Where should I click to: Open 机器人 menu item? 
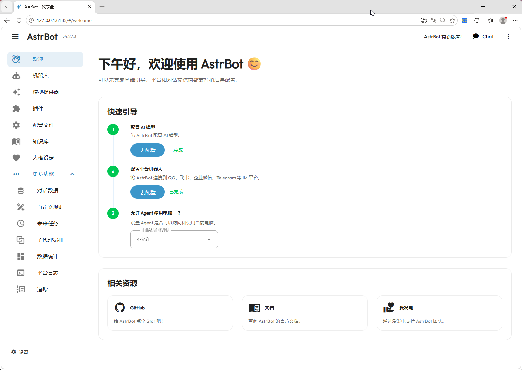point(45,76)
